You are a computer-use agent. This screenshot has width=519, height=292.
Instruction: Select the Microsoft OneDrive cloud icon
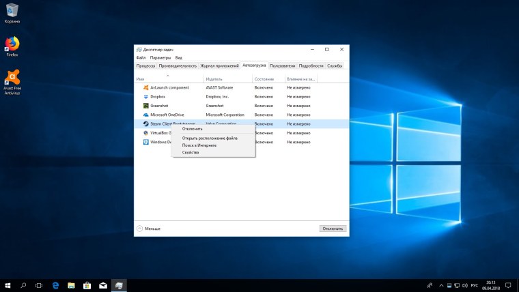(x=145, y=115)
